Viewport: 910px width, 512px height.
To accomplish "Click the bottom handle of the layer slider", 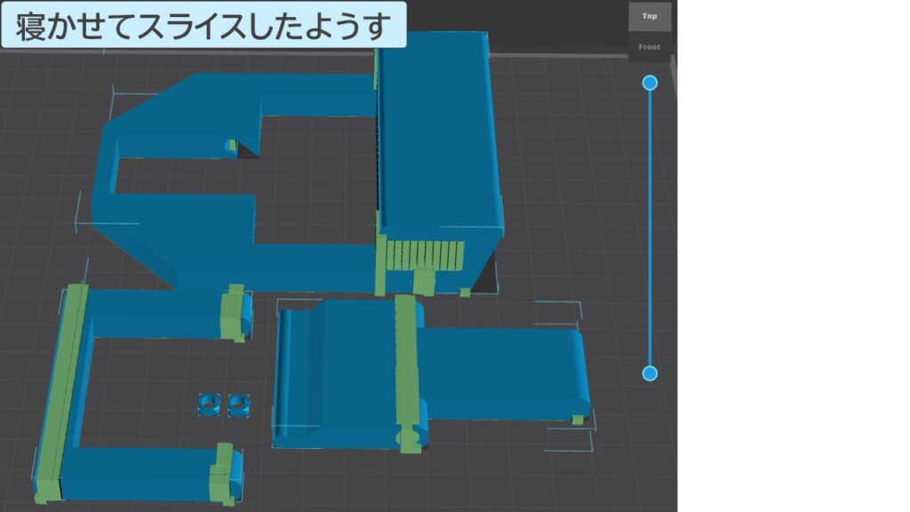I will (650, 371).
